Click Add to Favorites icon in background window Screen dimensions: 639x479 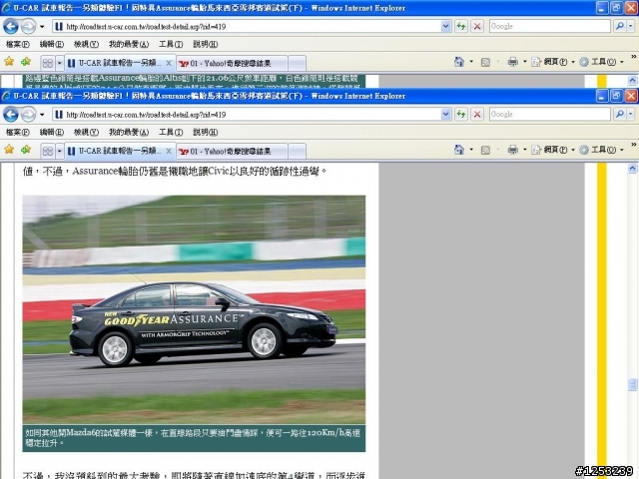click(26, 62)
